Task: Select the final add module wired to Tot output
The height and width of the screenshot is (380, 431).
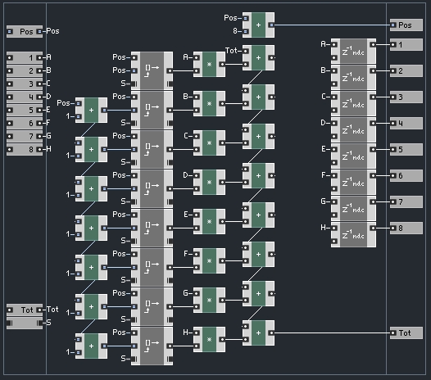Action: point(258,333)
